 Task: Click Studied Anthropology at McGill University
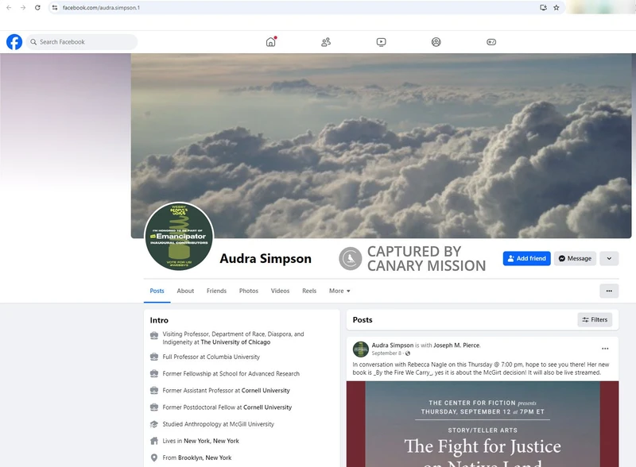pyautogui.click(x=218, y=424)
